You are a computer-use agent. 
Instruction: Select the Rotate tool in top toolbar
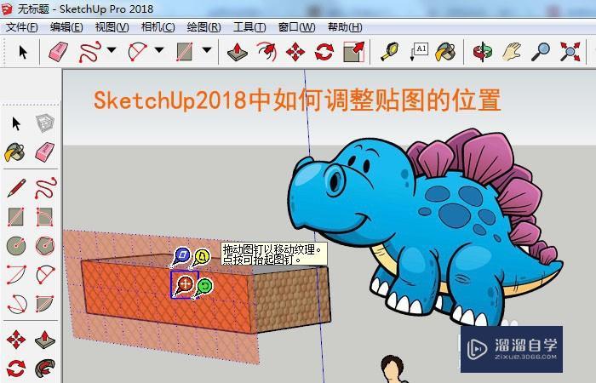(324, 52)
